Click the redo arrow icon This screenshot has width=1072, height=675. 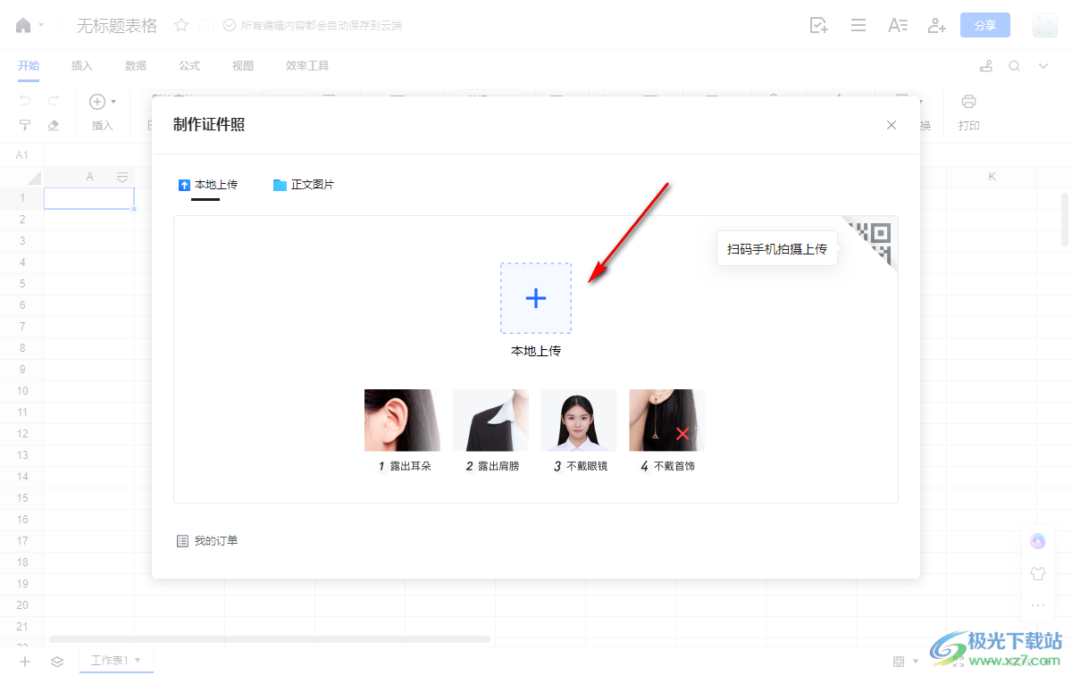[54, 101]
